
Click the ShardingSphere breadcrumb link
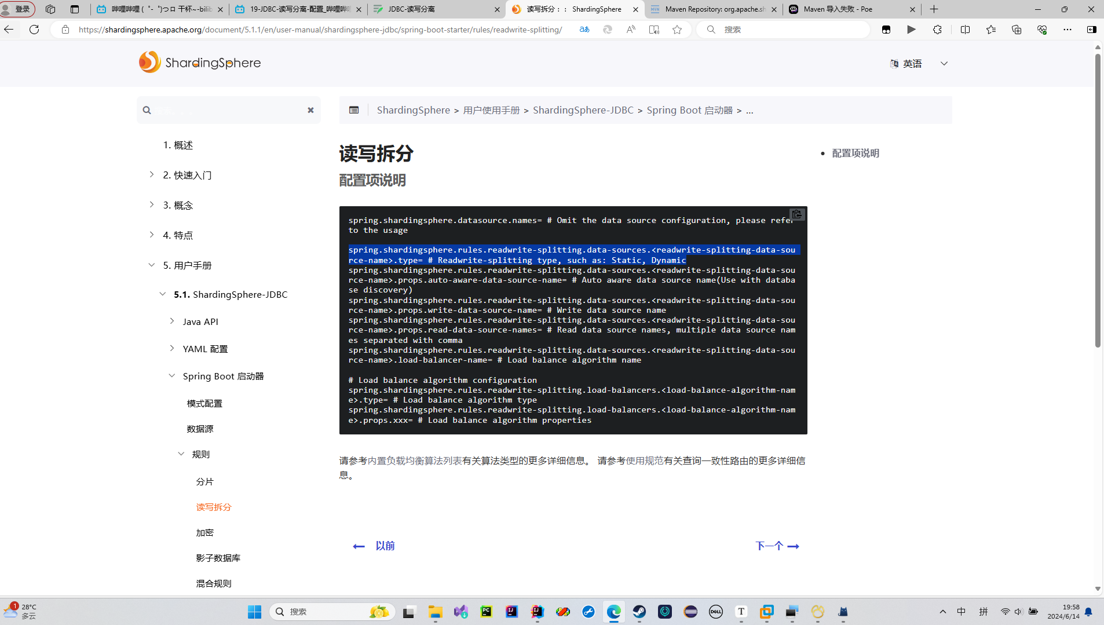point(414,110)
